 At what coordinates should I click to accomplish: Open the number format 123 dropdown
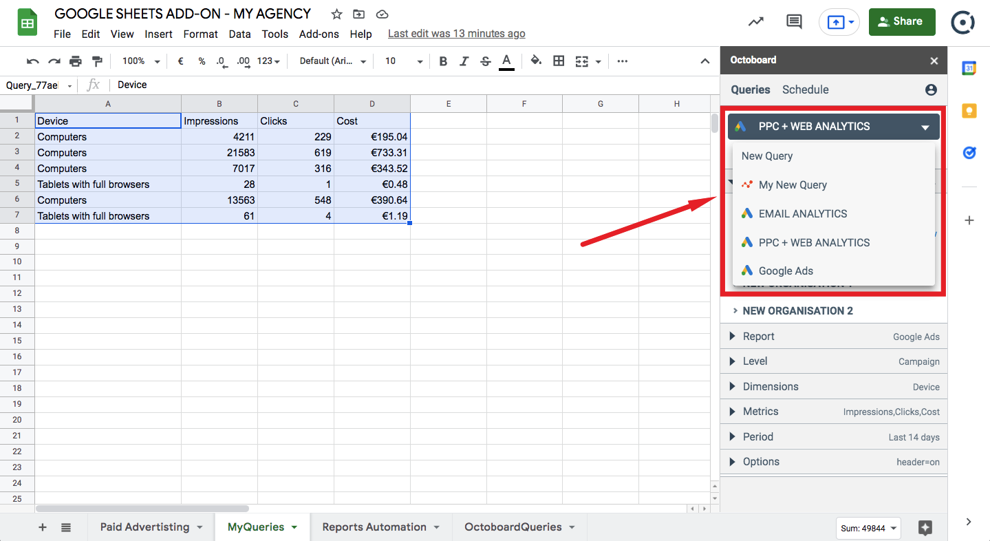coord(268,61)
